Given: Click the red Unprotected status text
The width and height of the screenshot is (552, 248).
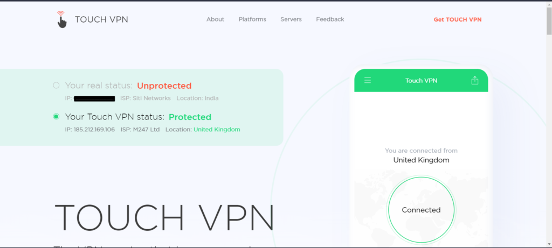Looking at the screenshot, I should (164, 86).
